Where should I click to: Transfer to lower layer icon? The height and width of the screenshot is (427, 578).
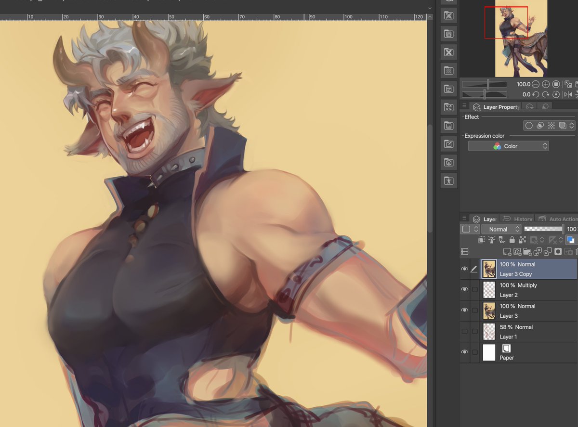pos(538,252)
